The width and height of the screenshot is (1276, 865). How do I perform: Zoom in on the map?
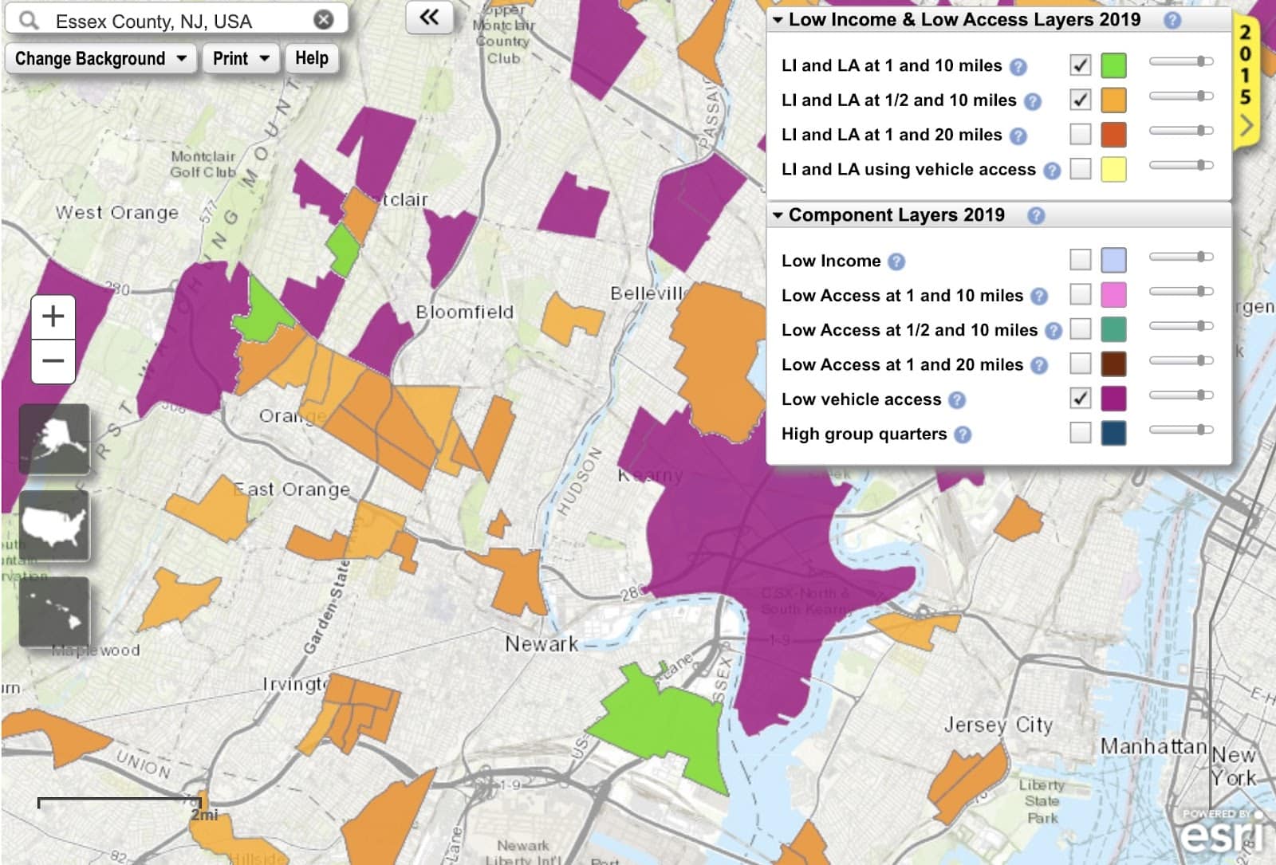click(x=53, y=317)
